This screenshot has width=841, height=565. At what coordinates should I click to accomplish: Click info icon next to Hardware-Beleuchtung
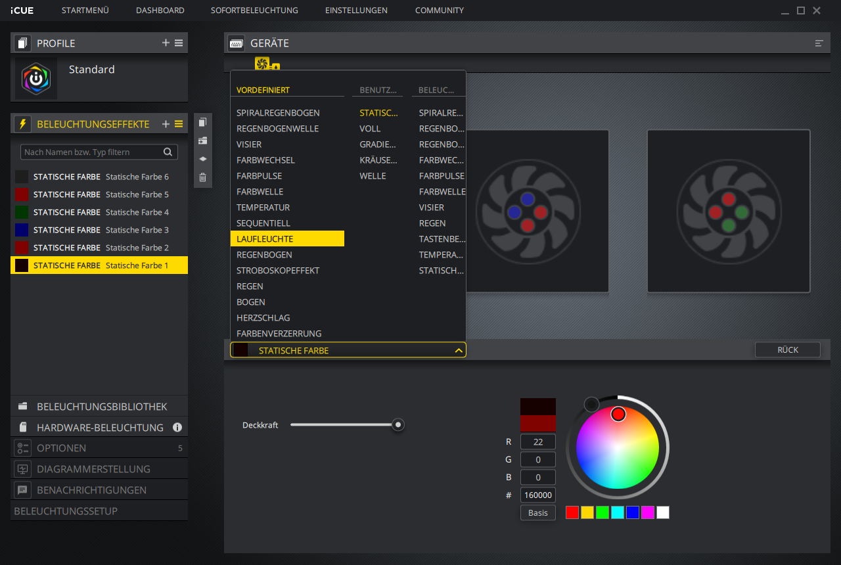tap(177, 427)
